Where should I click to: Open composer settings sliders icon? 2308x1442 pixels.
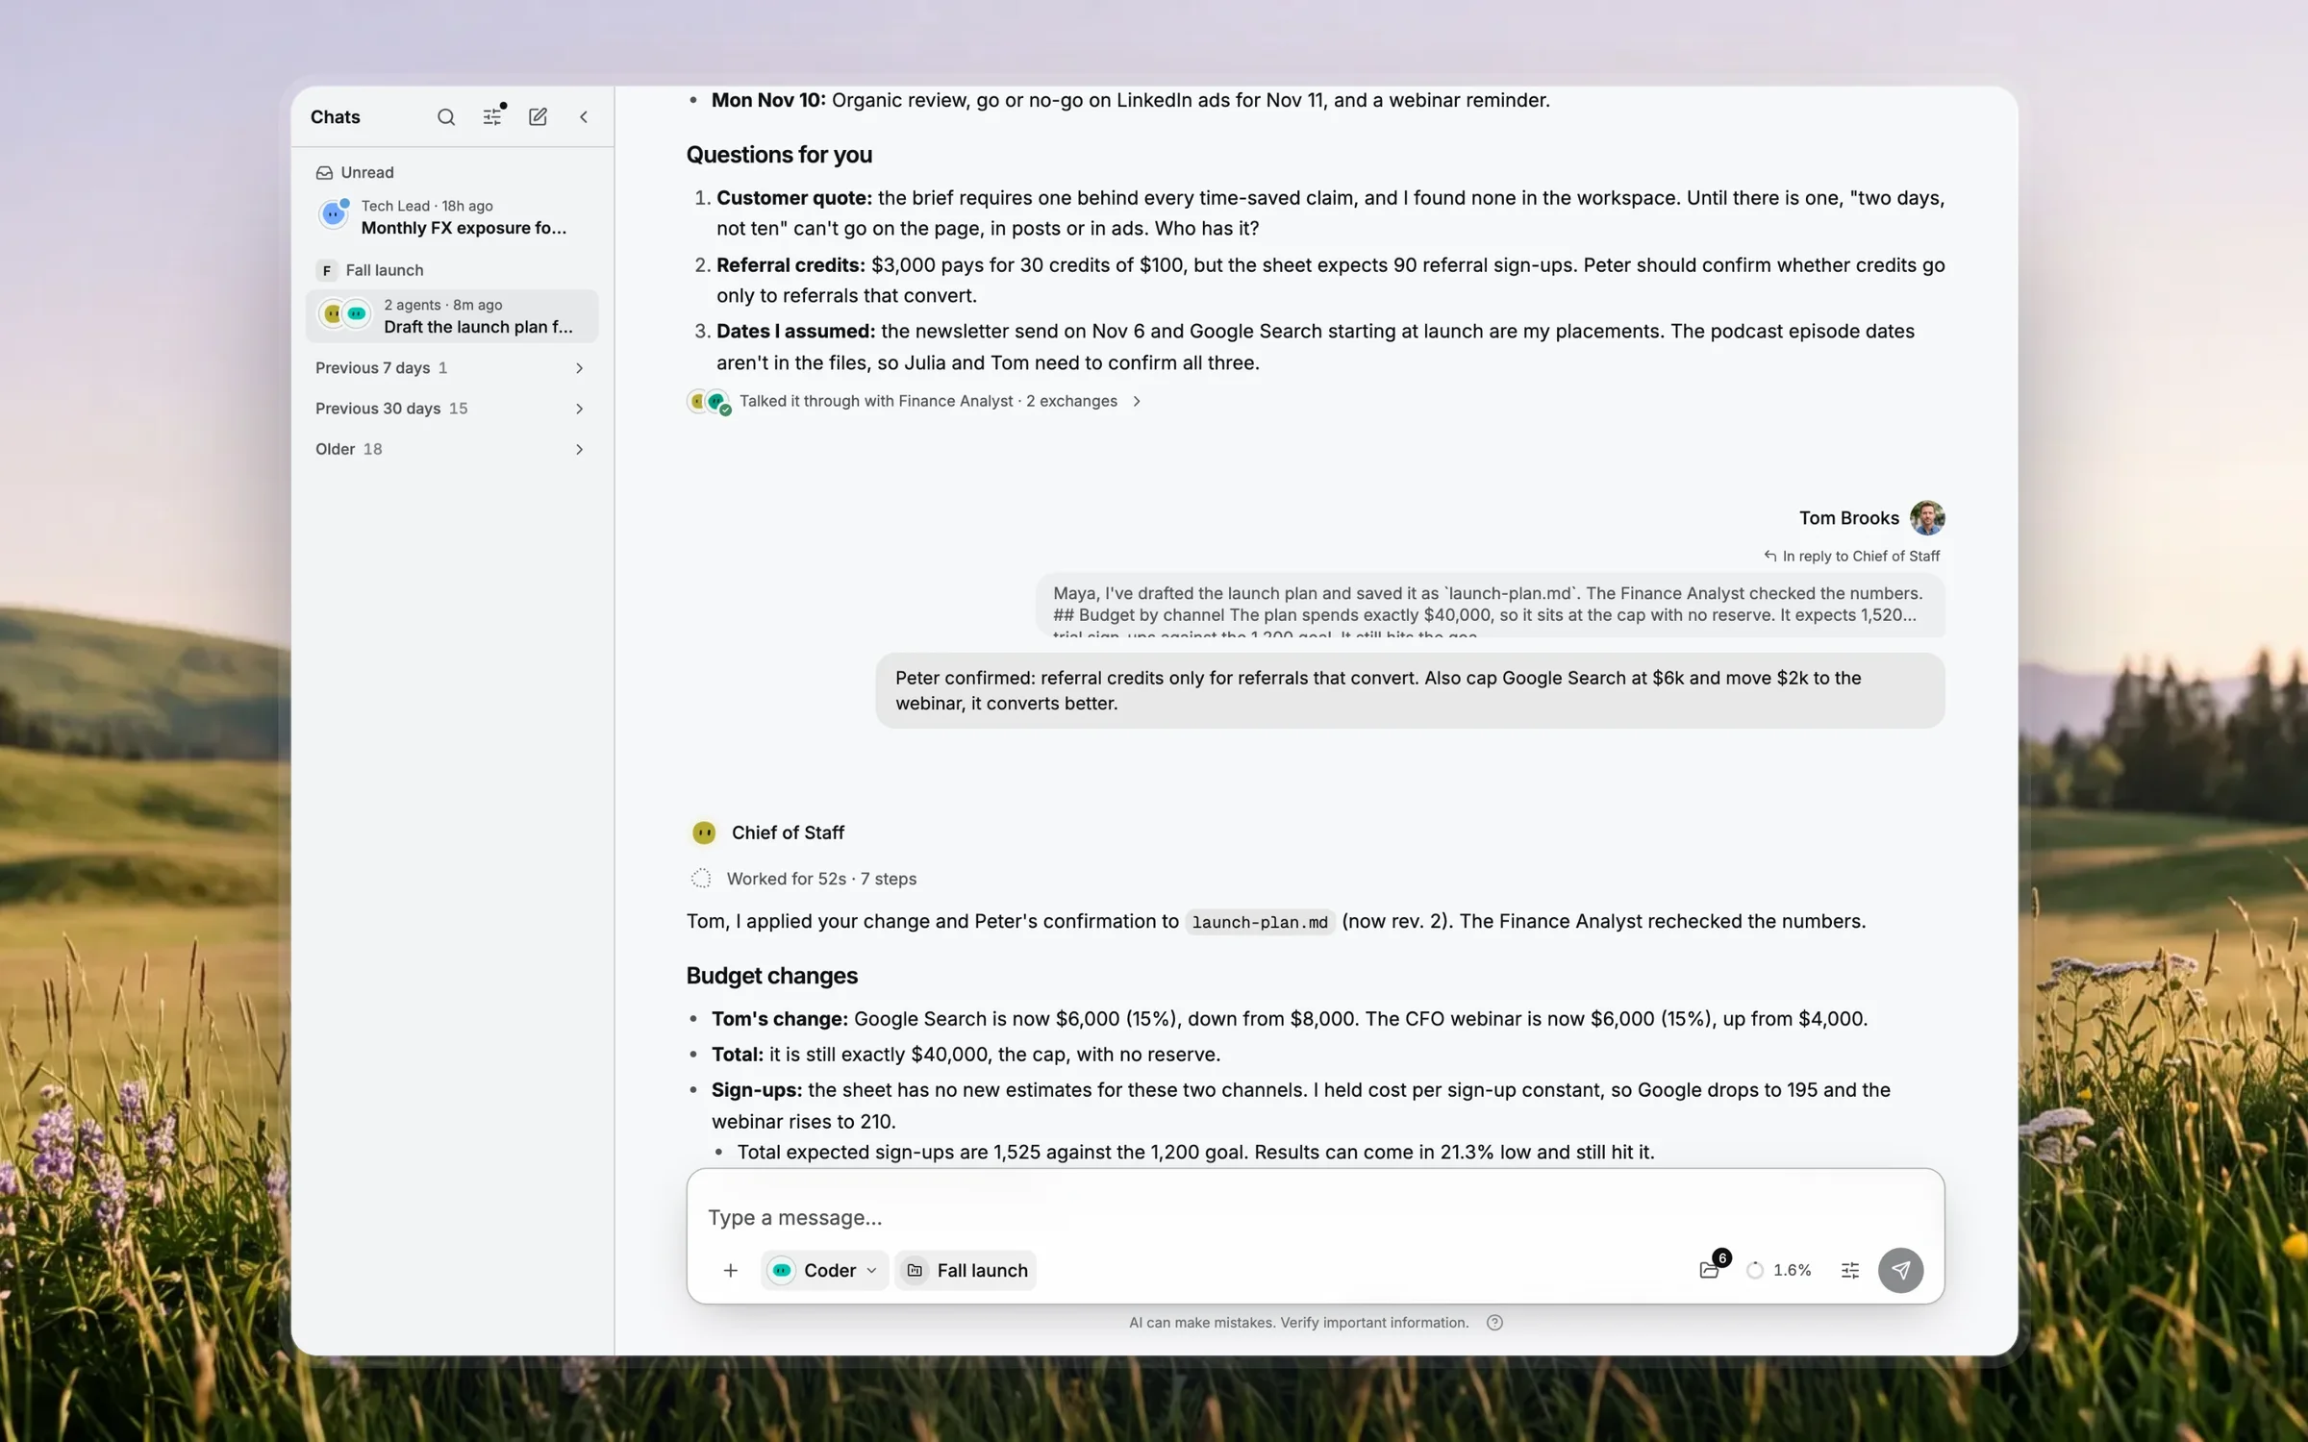click(1850, 1270)
